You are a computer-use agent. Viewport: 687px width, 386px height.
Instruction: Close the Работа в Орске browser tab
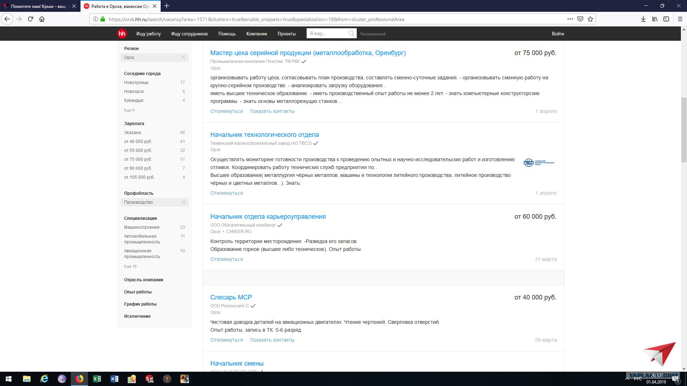coord(155,6)
